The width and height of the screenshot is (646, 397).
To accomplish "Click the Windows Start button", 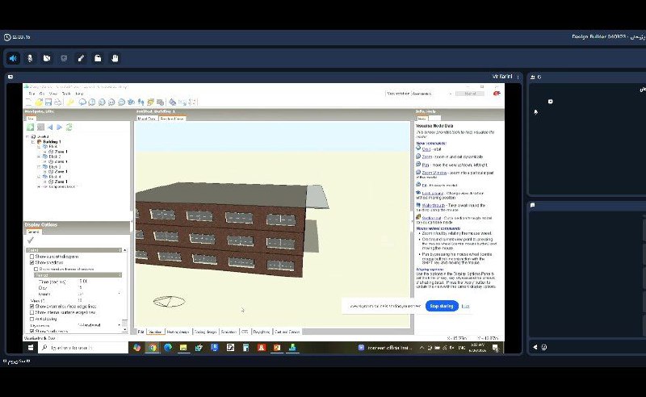I will (31, 348).
